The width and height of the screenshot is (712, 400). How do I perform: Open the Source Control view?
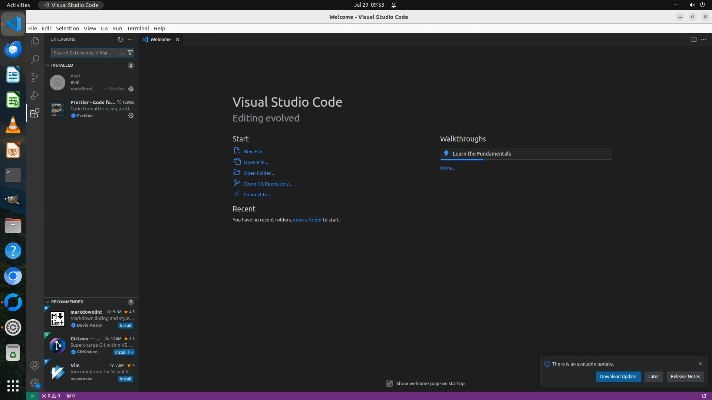[34, 77]
